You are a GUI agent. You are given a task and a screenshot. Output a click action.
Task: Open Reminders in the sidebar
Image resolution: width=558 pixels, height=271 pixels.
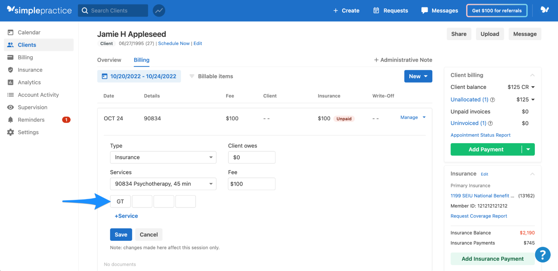31,120
